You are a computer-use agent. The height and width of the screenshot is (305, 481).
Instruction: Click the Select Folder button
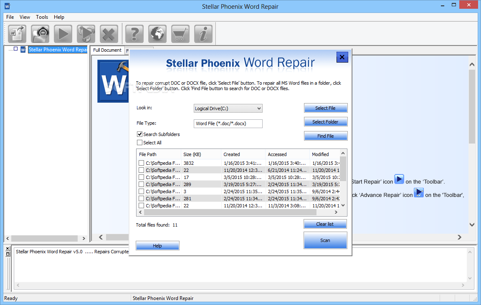click(x=326, y=122)
